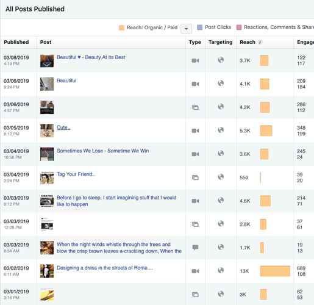
Task: Click thumbnail of 03/06/2019 4:57 PM post
Action: (x=47, y=107)
